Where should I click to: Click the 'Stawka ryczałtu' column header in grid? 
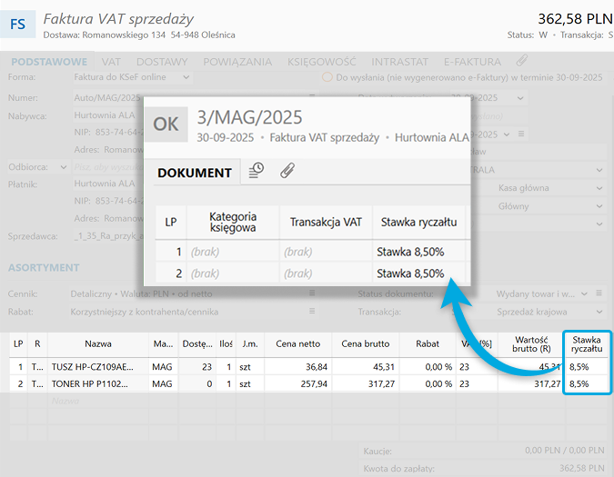pos(587,344)
